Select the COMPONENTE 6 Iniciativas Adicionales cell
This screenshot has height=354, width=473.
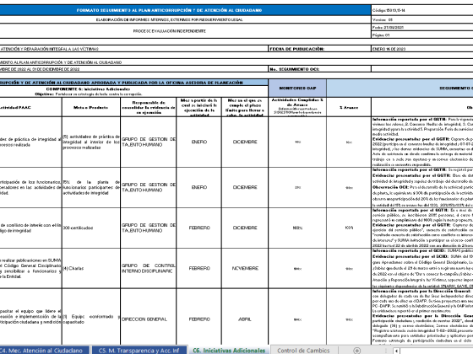click(x=134, y=91)
